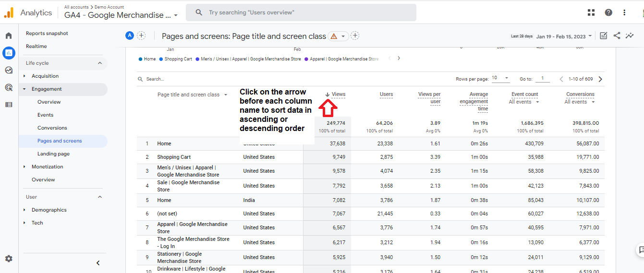The width and height of the screenshot is (644, 273).
Task: Click the 'Shopping Cart' row title
Action: tap(174, 157)
